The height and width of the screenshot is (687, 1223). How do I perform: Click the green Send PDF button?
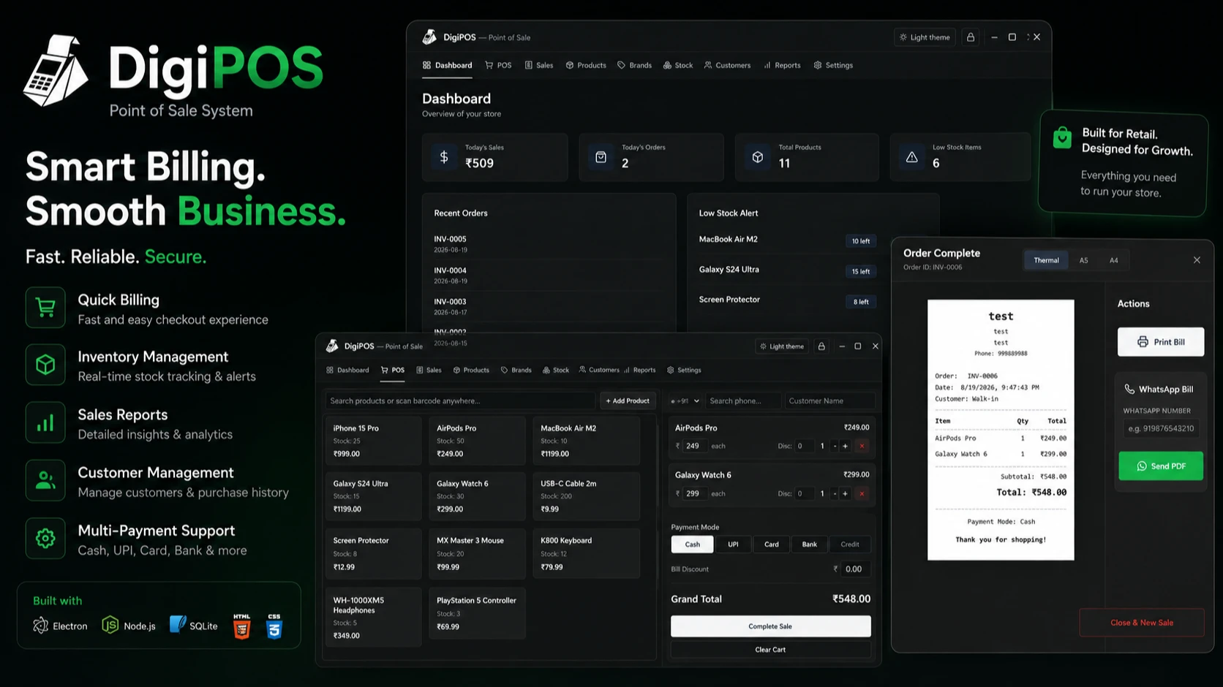(x=1161, y=466)
